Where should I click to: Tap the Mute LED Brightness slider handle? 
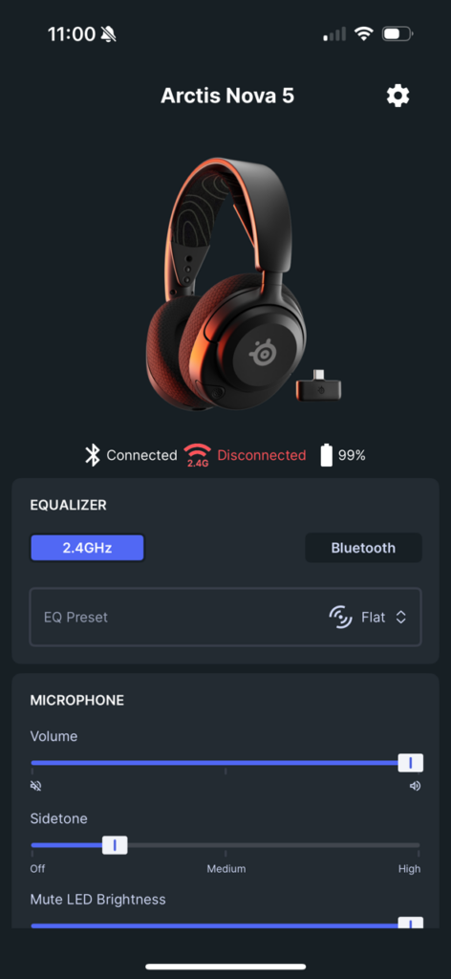(x=411, y=924)
